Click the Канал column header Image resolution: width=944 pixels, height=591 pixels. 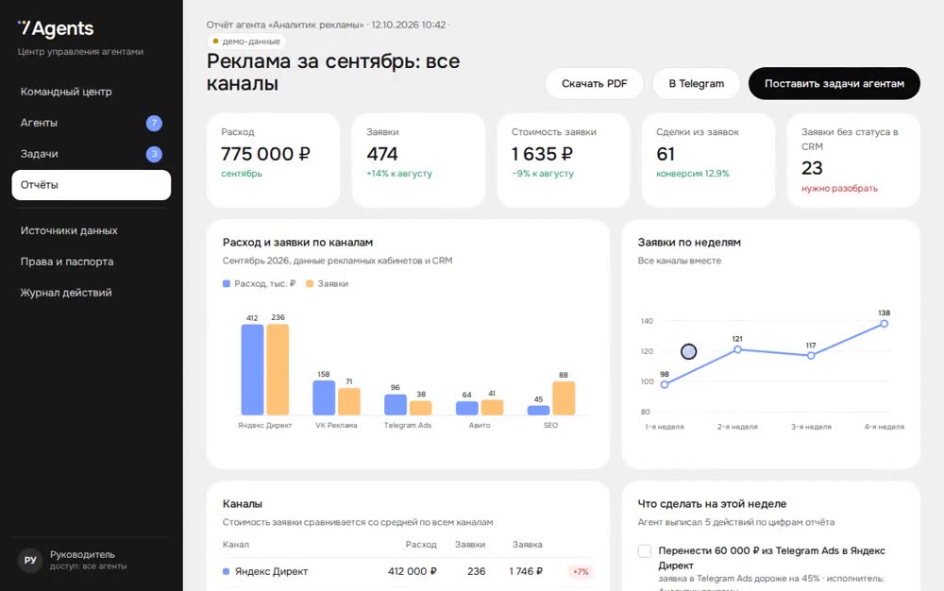click(235, 544)
